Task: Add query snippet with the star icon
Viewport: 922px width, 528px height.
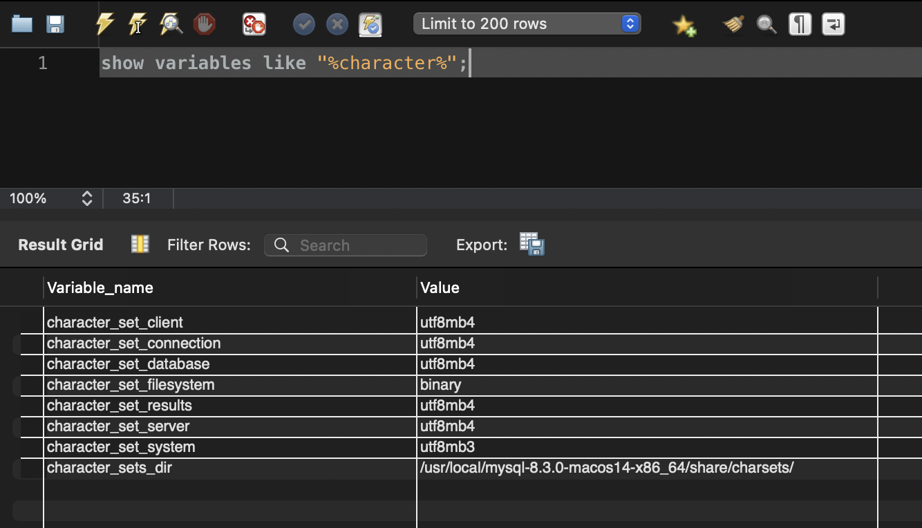Action: [684, 23]
